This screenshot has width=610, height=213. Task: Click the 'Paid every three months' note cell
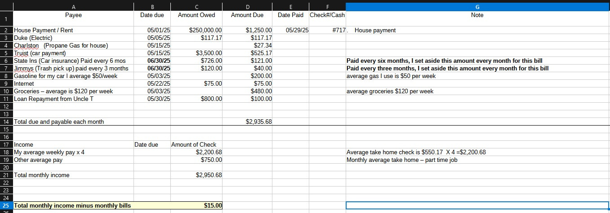(477, 69)
